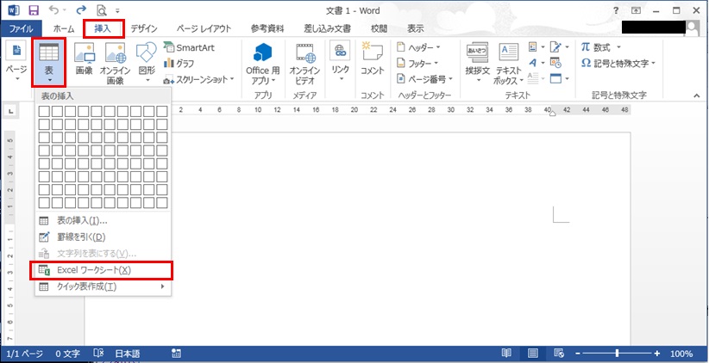Click the macro recording icon in status bar
The image size is (709, 363).
[x=176, y=354]
